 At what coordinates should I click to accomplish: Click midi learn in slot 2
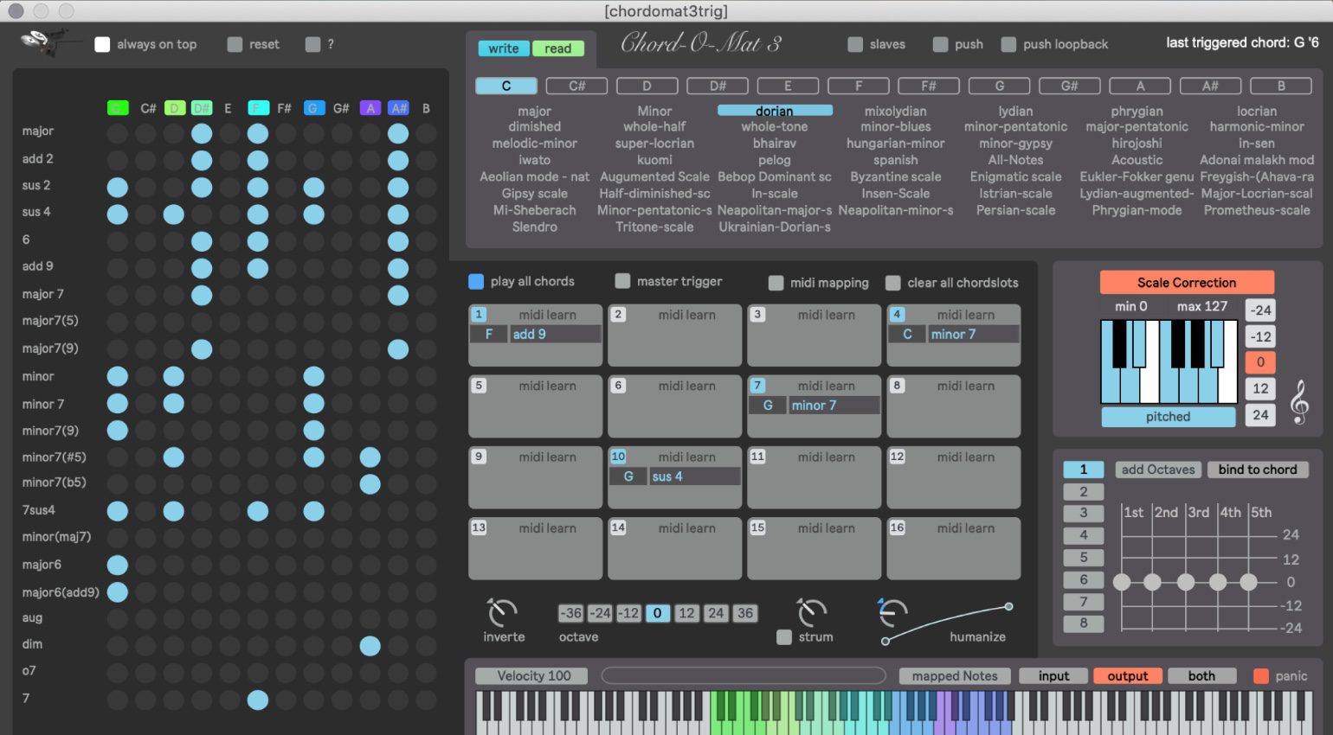click(686, 315)
